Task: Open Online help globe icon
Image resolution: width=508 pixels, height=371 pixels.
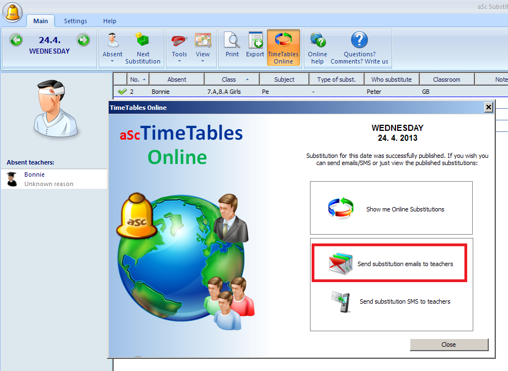Action: click(317, 47)
